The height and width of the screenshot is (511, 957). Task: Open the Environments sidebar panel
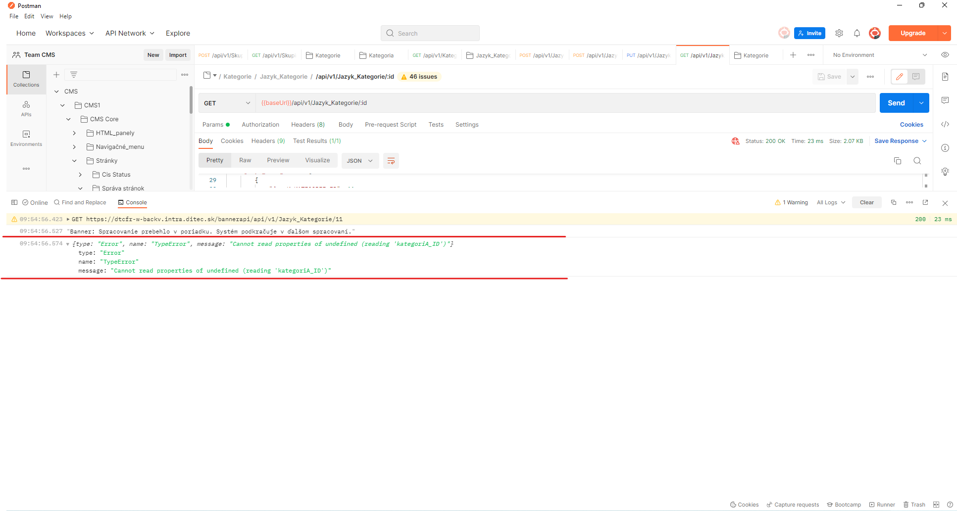[x=26, y=139]
